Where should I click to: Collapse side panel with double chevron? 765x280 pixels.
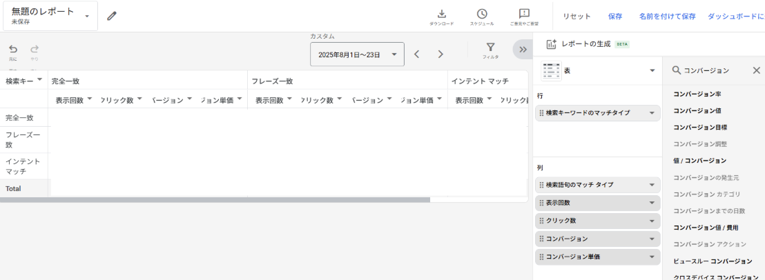click(523, 49)
